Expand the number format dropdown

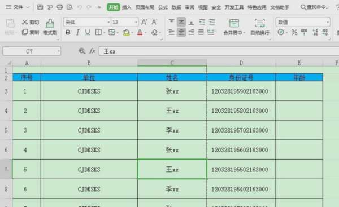click(x=328, y=22)
